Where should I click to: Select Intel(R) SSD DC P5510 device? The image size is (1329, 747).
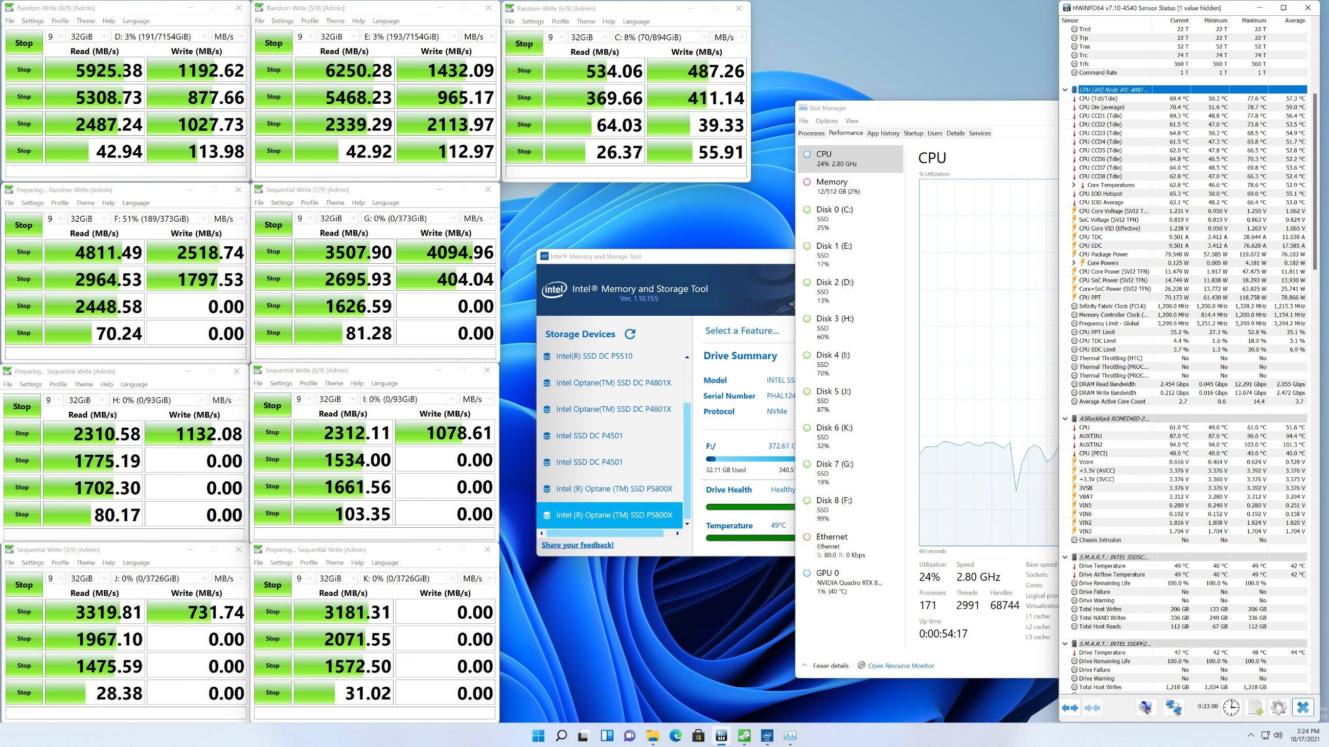coord(594,356)
